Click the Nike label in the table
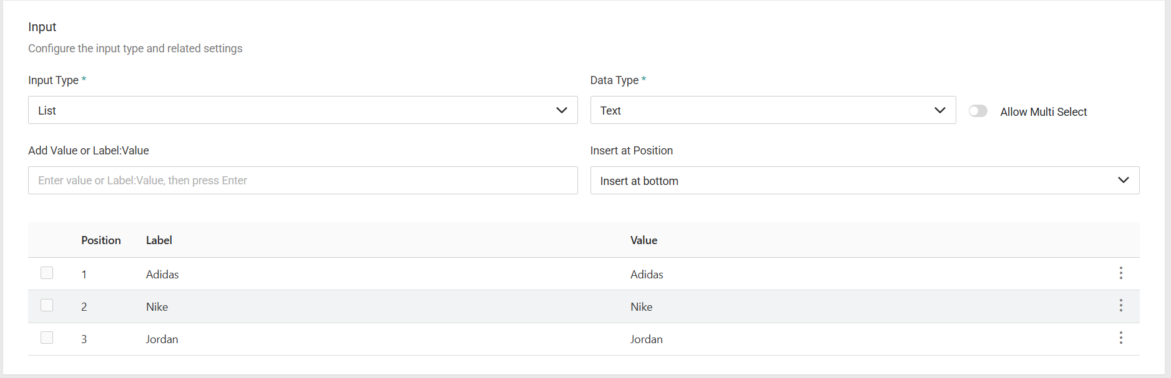This screenshot has height=378, width=1171. (157, 306)
